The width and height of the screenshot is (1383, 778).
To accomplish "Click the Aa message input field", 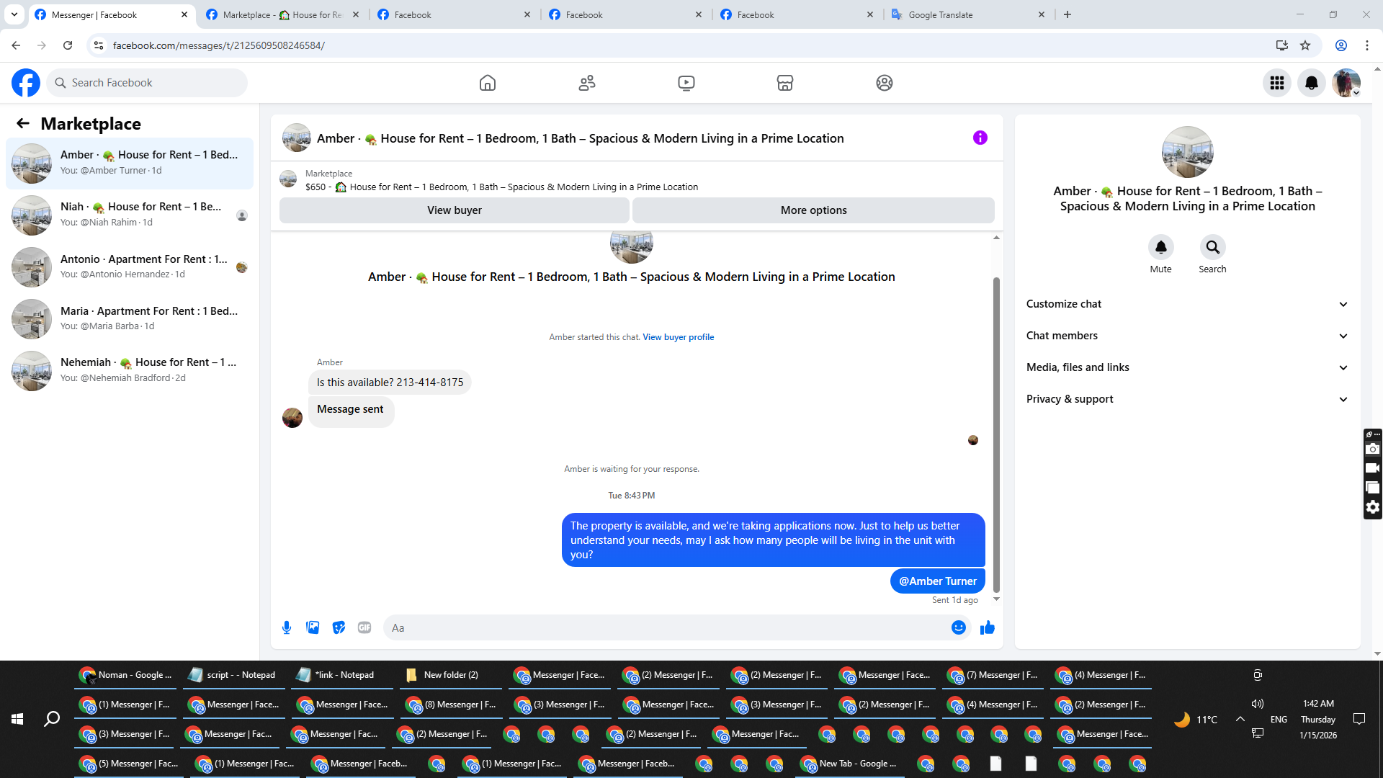I will coord(663,627).
